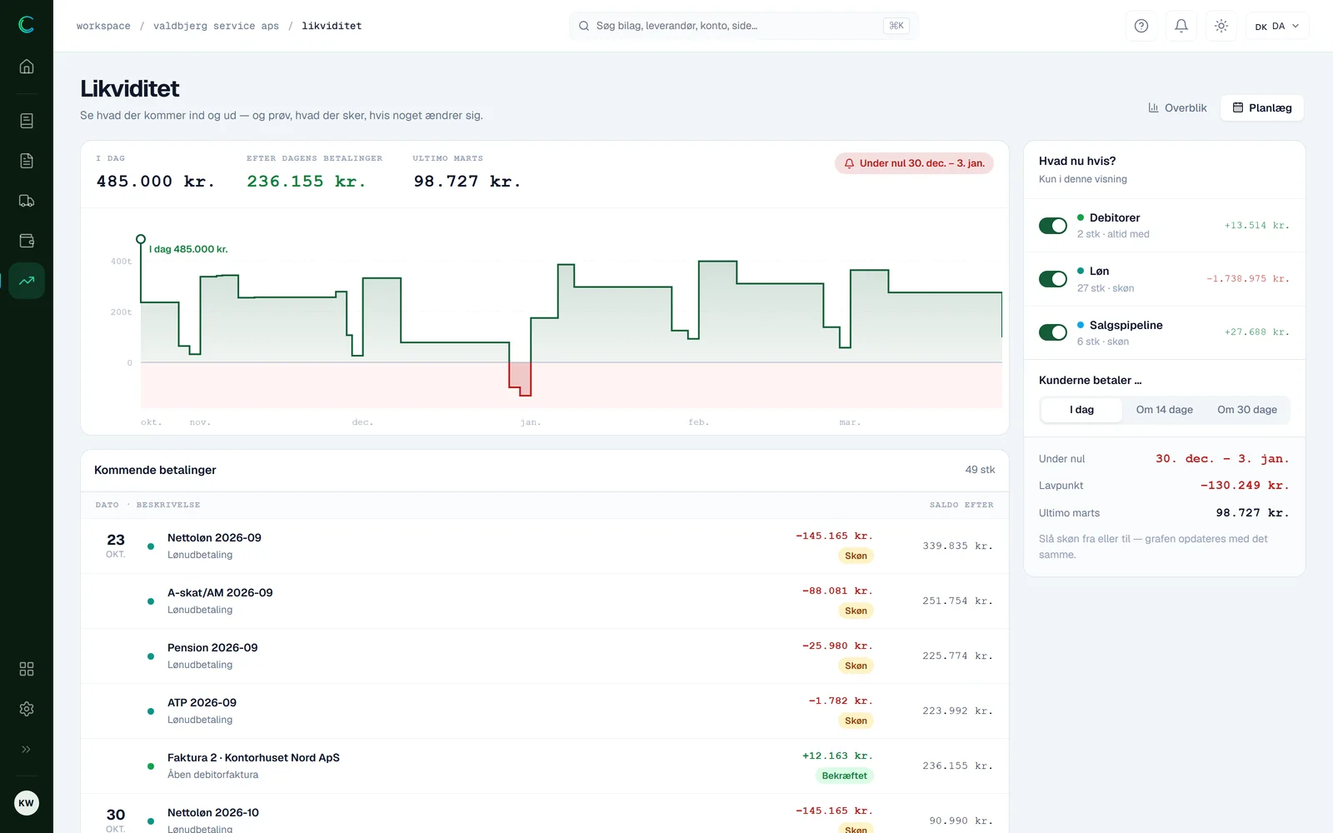
Task: Choose the Om 30 dage option
Action: click(x=1247, y=410)
